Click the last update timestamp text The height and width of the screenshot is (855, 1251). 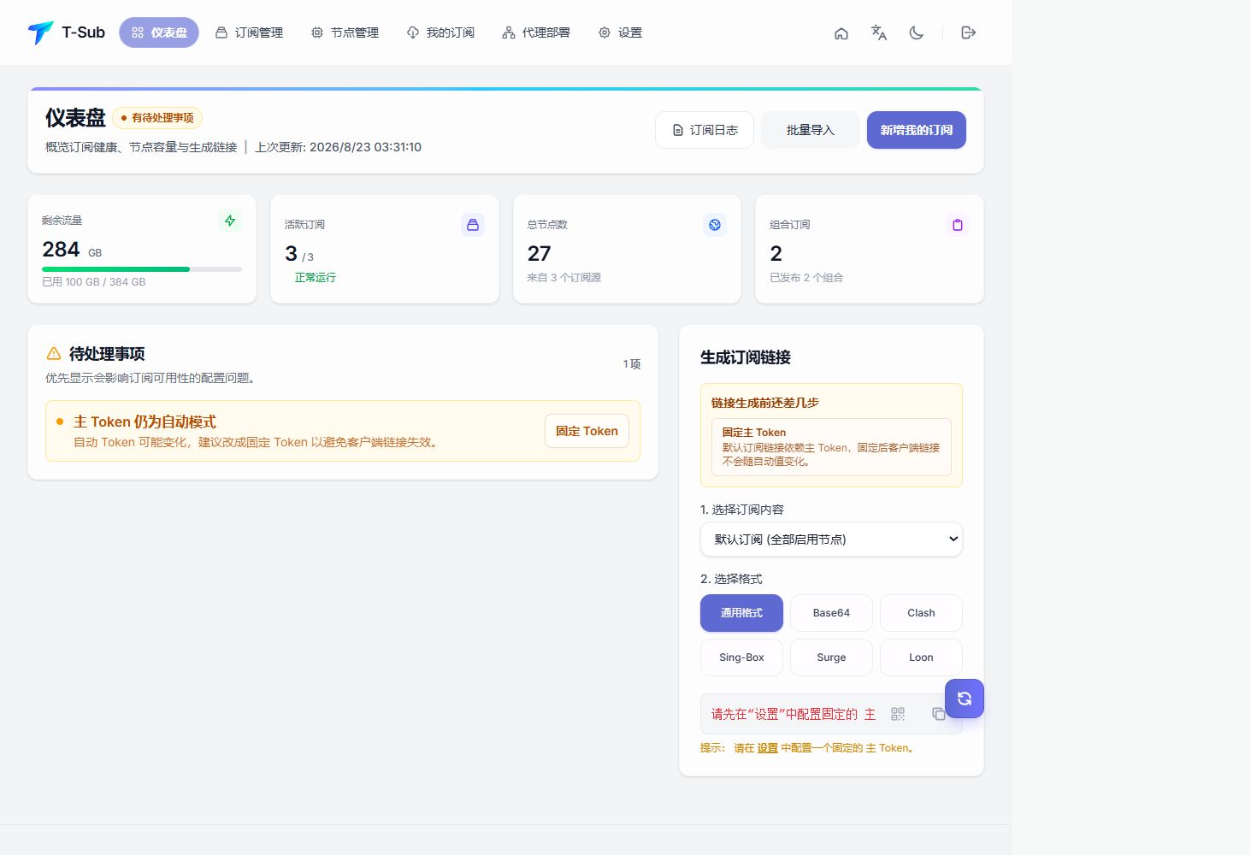coord(338,147)
